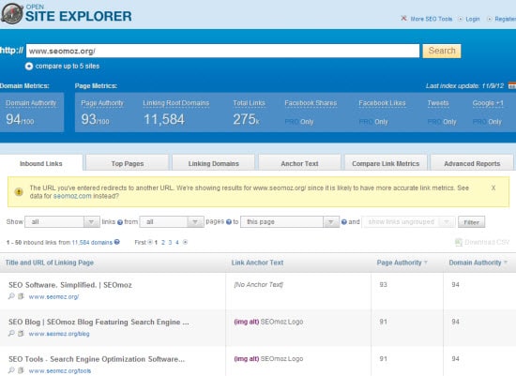The image size is (516, 376).
Task: Click the help icon after the word links
Action: tap(120, 222)
